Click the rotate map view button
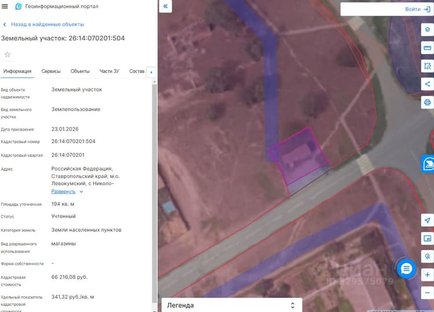The width and height of the screenshot is (434, 312). point(428,256)
